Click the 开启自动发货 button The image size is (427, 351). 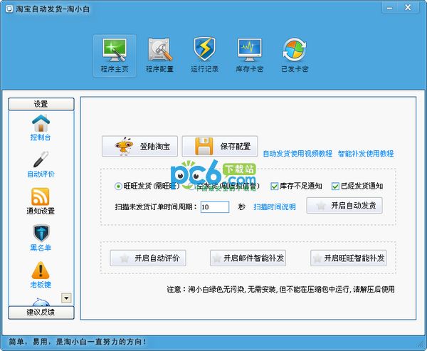click(x=344, y=206)
